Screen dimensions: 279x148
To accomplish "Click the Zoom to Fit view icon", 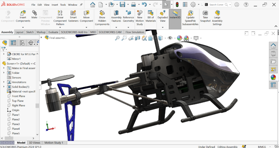I will pos(118,38).
